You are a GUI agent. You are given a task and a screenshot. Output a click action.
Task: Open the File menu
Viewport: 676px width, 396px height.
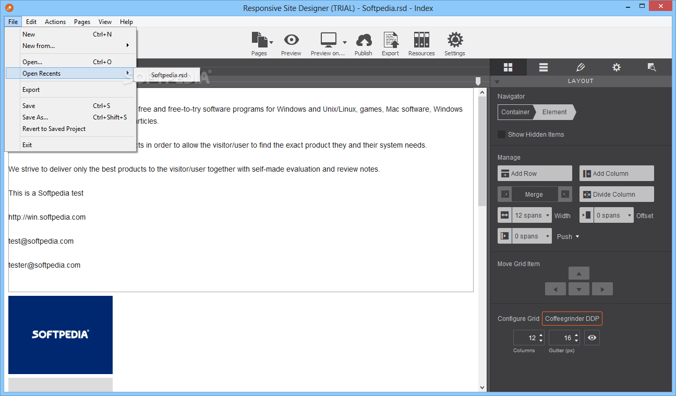tap(13, 21)
